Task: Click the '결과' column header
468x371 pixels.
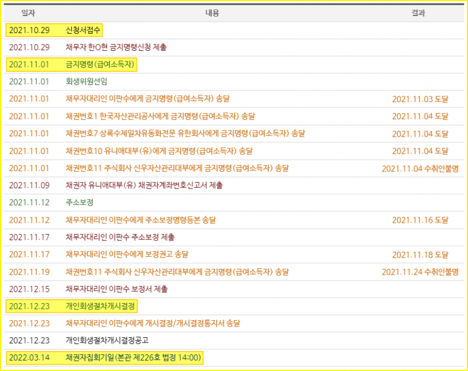Action: click(x=418, y=13)
